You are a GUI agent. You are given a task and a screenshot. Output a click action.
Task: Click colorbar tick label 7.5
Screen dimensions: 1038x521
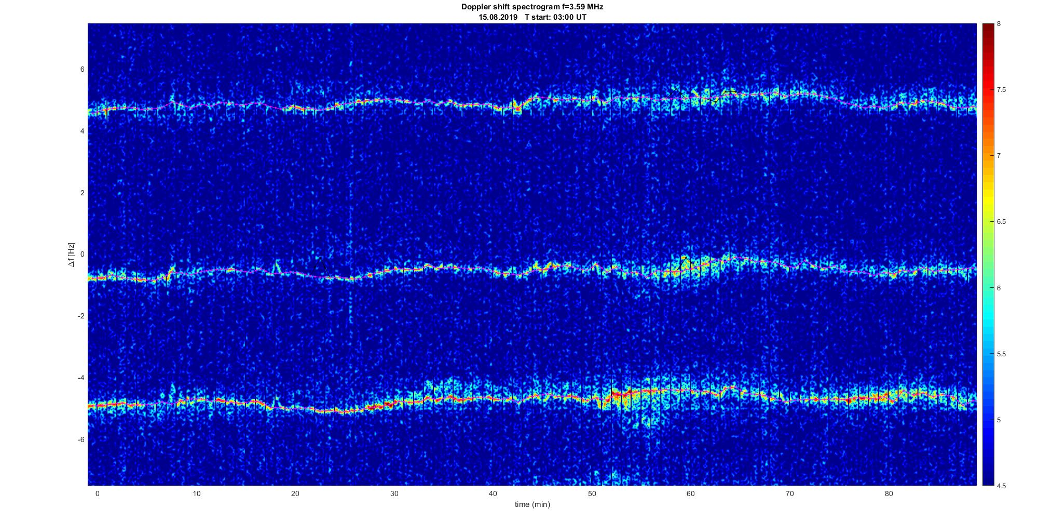point(1001,90)
